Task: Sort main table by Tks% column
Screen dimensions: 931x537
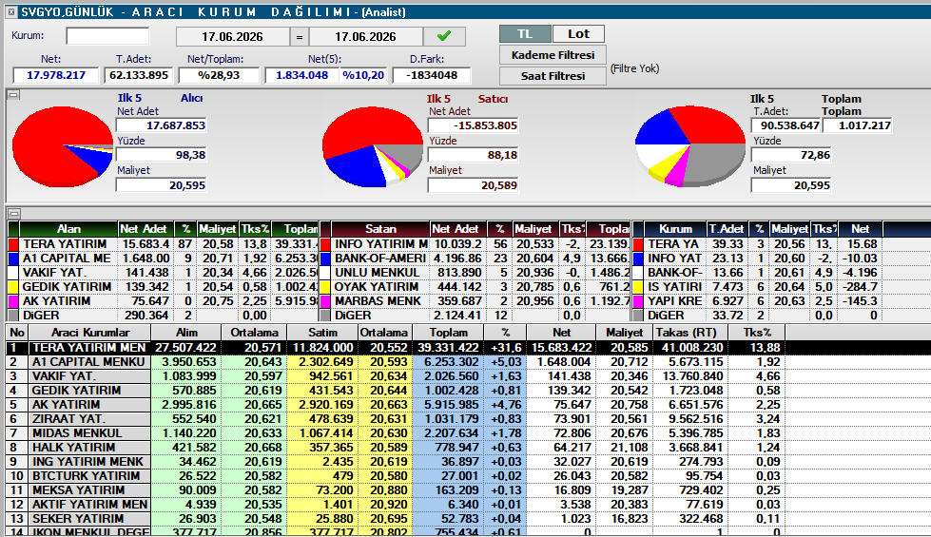Action: pyautogui.click(x=756, y=333)
